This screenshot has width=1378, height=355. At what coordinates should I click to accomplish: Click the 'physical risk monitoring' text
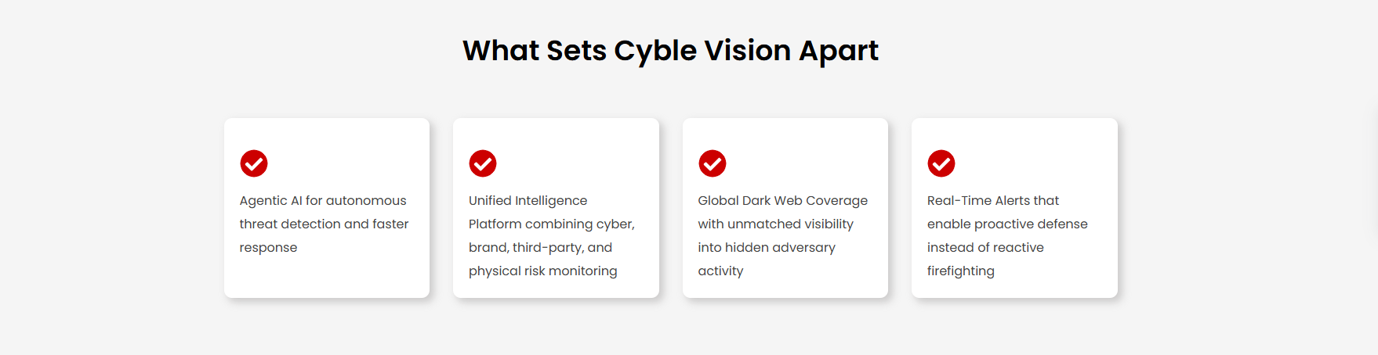(542, 271)
